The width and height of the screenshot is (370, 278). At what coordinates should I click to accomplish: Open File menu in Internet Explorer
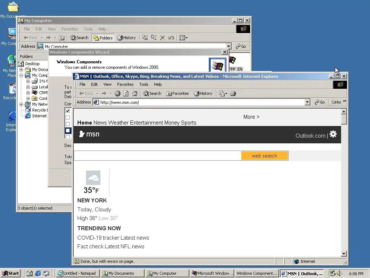tap(82, 84)
